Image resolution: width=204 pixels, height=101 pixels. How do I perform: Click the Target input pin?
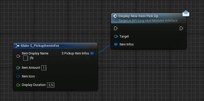coord(116,36)
